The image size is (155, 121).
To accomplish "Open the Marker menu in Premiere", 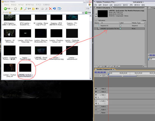I will (126, 5).
